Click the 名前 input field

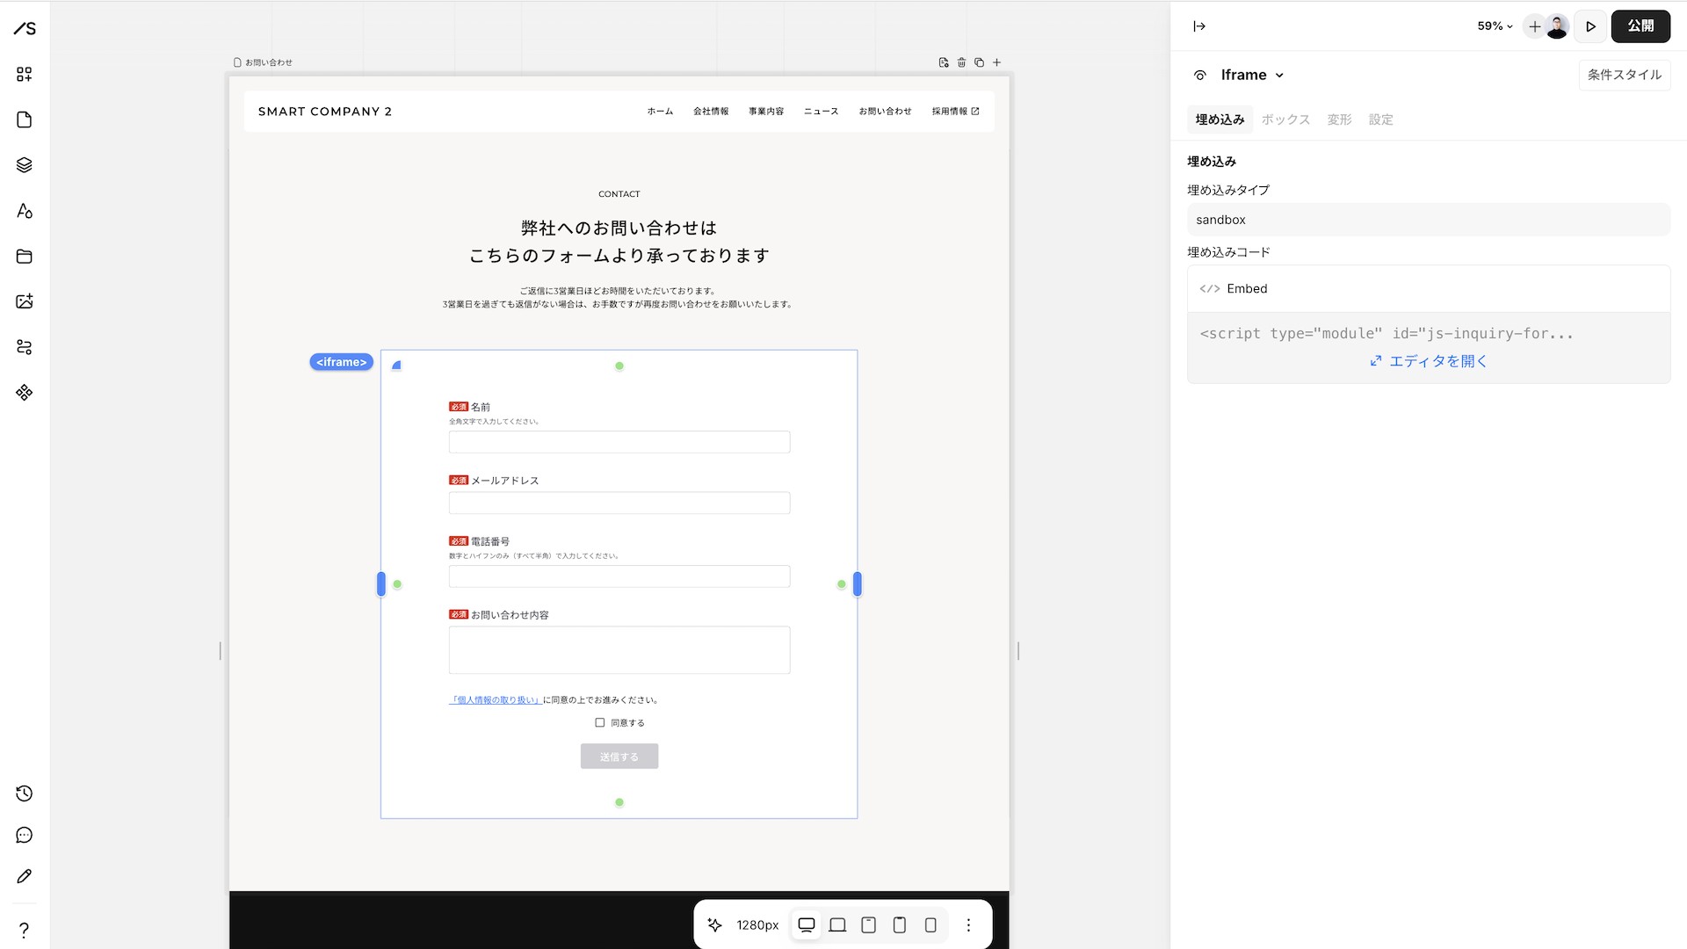pyautogui.click(x=619, y=442)
